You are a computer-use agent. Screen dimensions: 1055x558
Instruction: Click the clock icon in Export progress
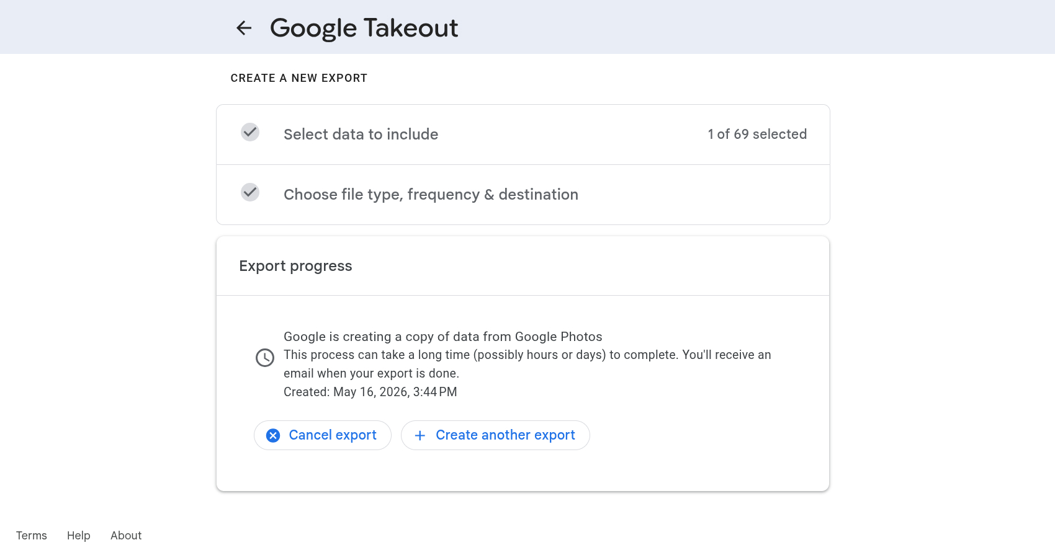tap(265, 358)
